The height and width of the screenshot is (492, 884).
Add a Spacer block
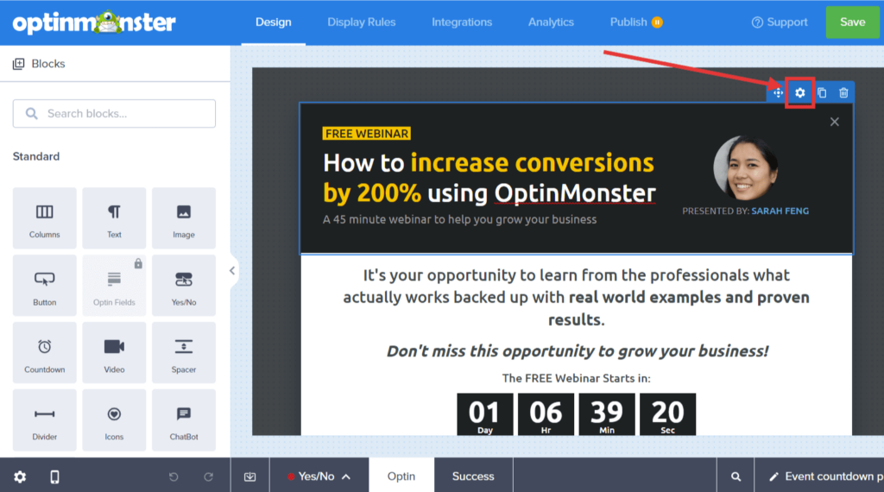point(184,353)
